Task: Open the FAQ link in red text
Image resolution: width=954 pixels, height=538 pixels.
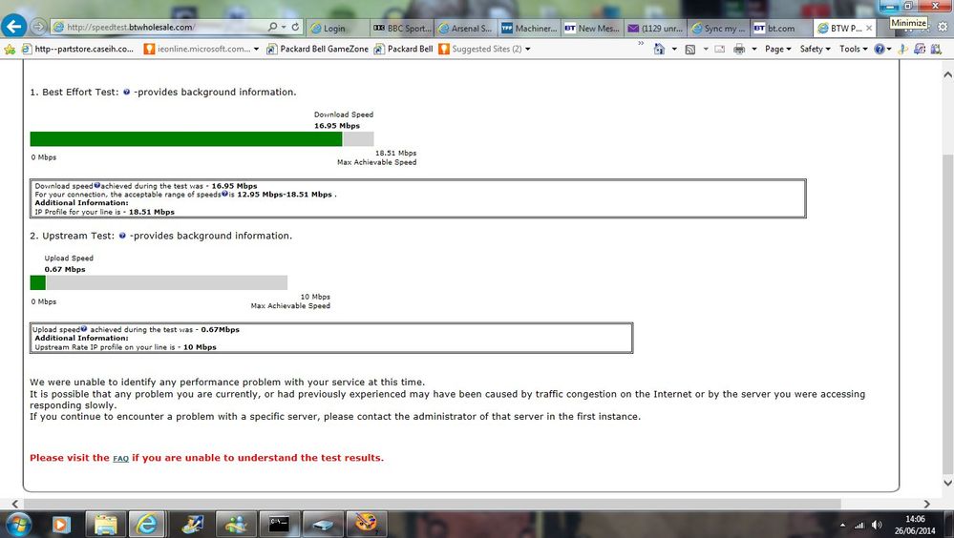Action: click(120, 459)
